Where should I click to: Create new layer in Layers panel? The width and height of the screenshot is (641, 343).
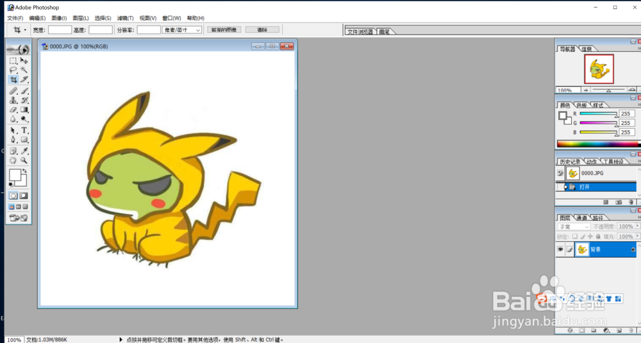click(x=619, y=330)
